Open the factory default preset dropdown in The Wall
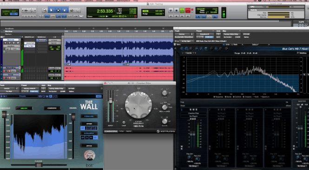Viewport: 309px width, 170px height. click(30, 88)
